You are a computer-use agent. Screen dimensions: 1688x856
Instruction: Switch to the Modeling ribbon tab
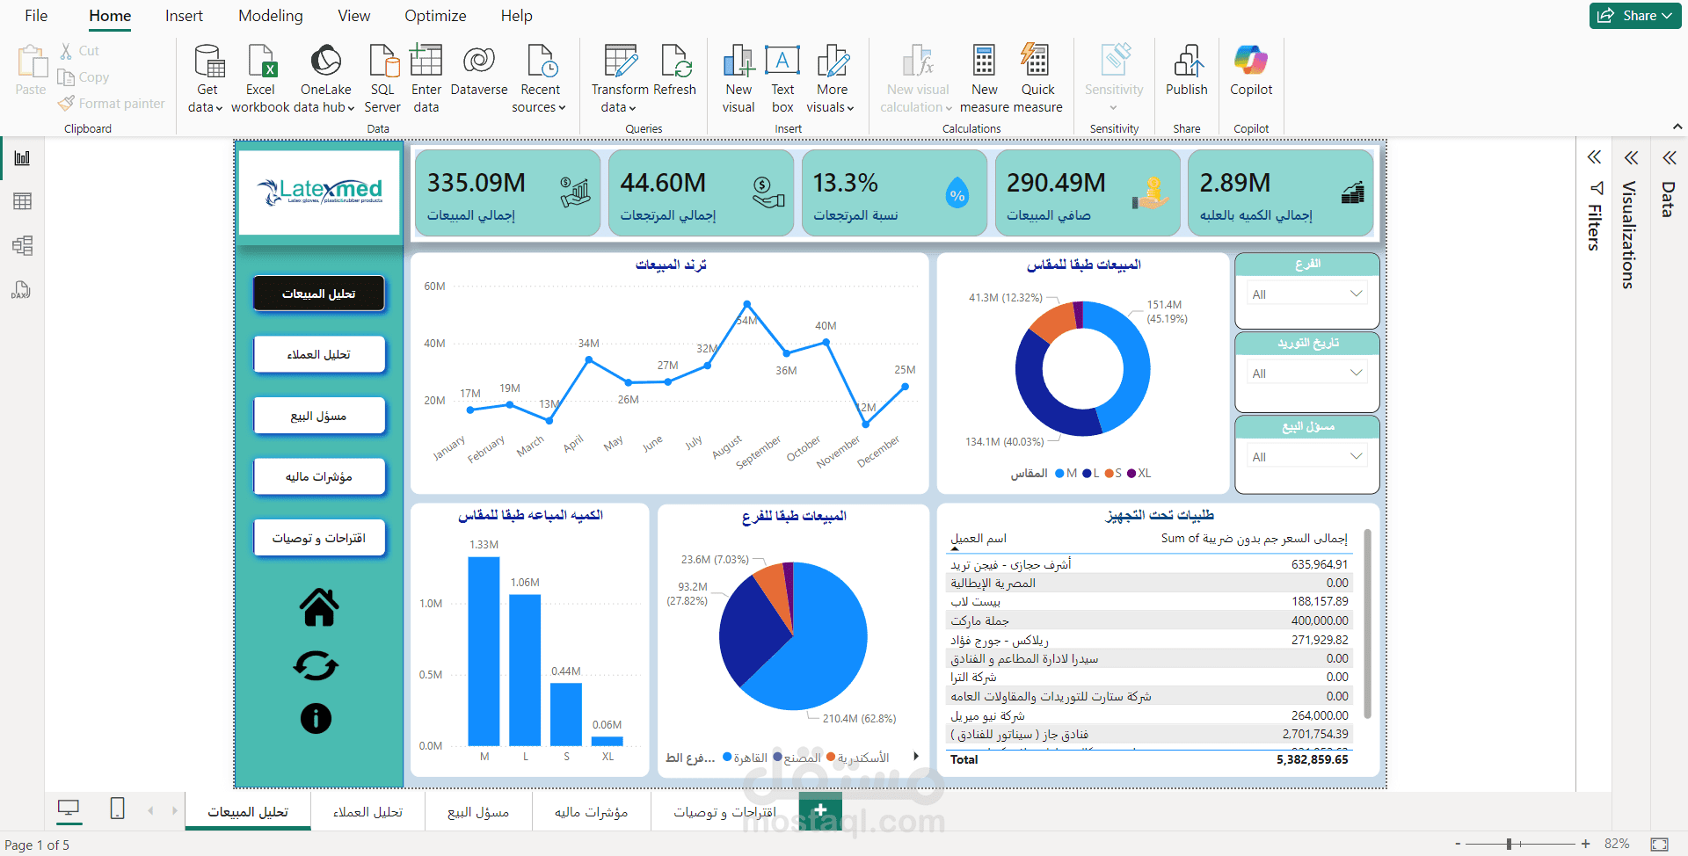pos(271,16)
